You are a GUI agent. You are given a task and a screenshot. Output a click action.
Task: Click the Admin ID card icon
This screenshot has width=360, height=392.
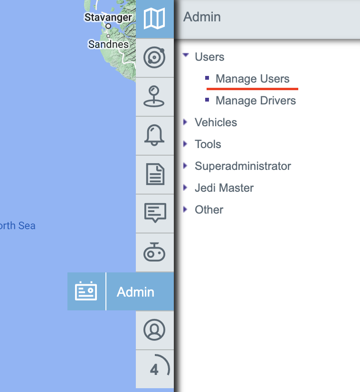point(86,291)
